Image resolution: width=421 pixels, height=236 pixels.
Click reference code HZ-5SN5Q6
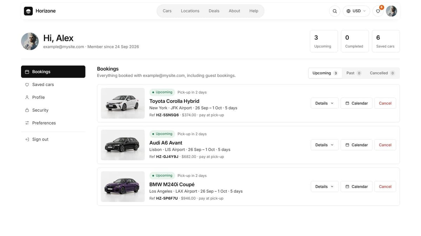[167, 115]
